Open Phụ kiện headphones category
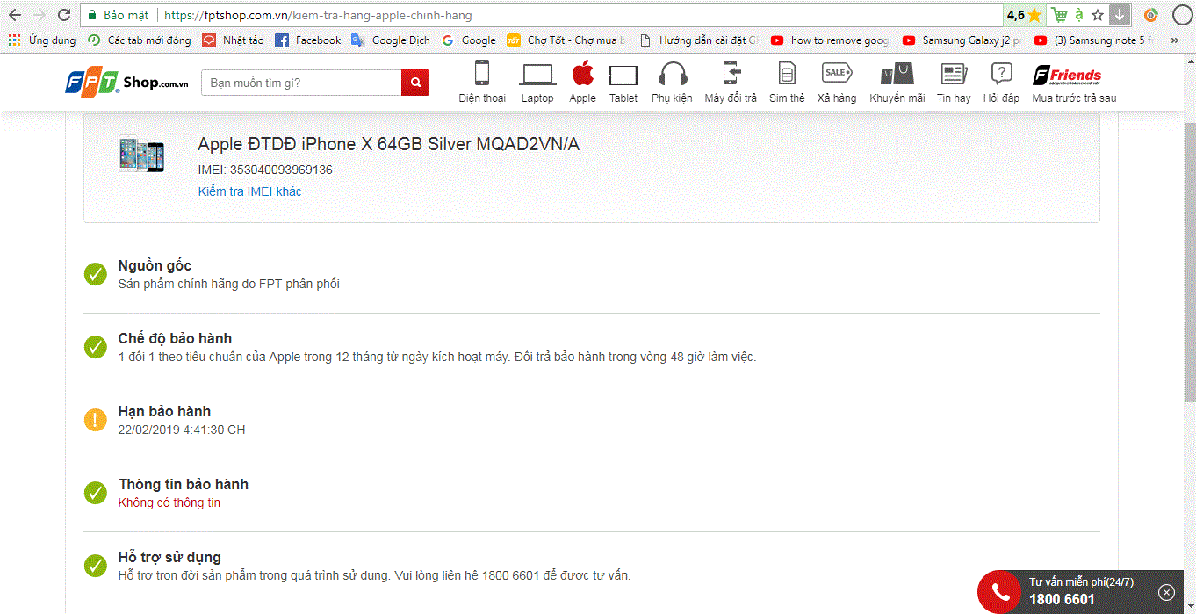This screenshot has height=614, width=1196. (x=672, y=75)
